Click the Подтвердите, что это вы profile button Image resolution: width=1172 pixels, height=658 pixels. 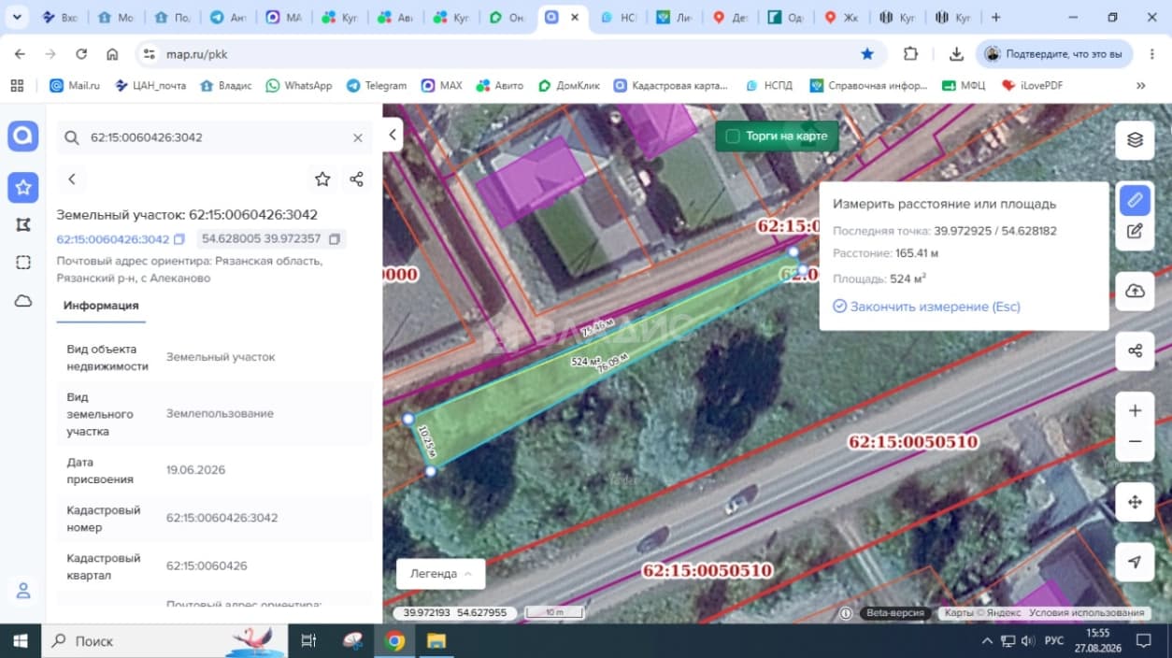click(x=1054, y=54)
